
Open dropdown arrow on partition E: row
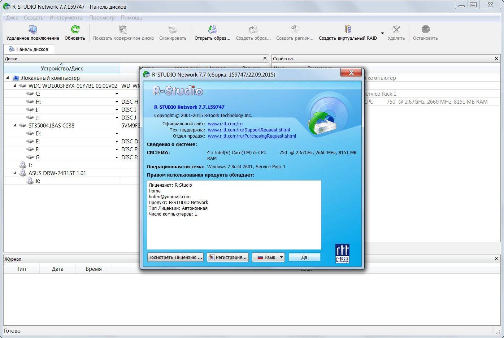click(x=117, y=142)
